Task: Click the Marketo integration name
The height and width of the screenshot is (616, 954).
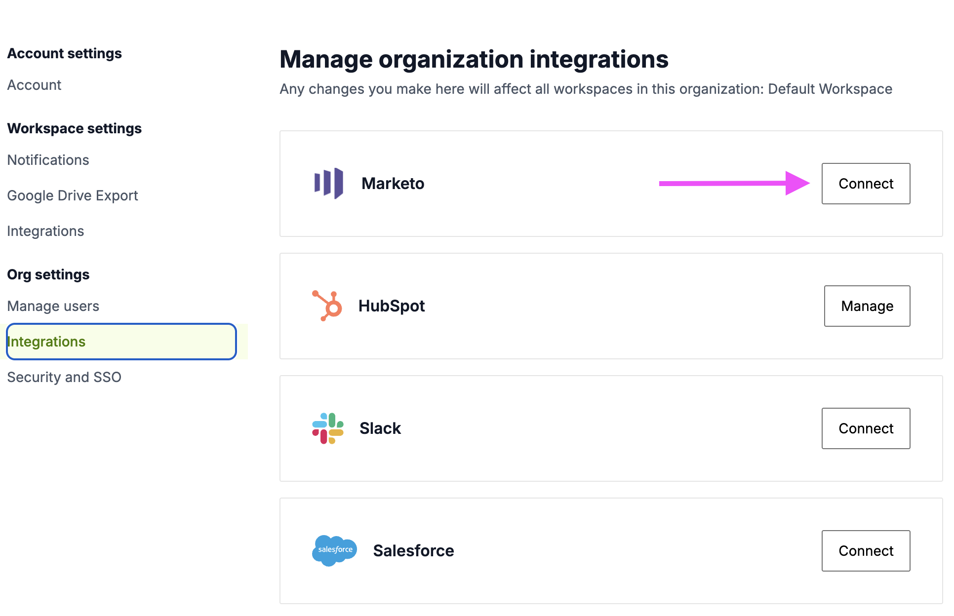Action: click(393, 184)
